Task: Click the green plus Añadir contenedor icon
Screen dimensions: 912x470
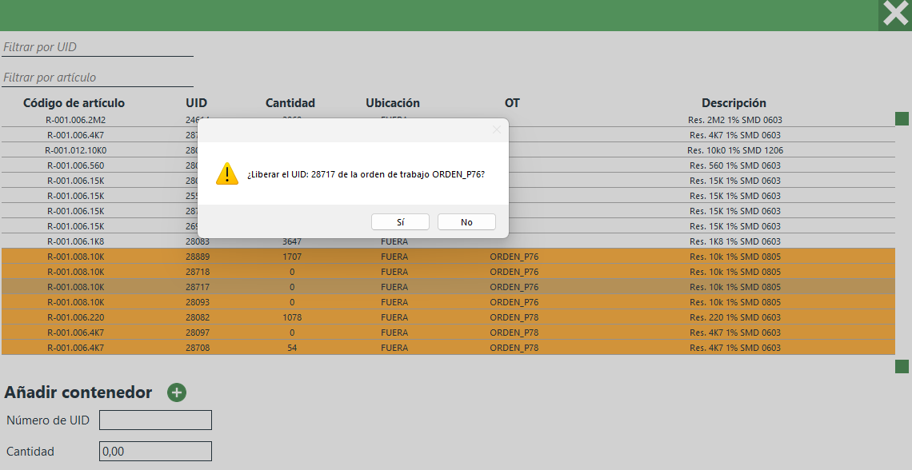Action: (177, 392)
